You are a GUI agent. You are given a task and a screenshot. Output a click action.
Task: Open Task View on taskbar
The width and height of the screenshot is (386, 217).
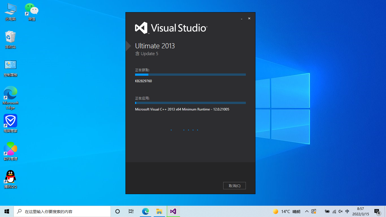click(x=131, y=211)
